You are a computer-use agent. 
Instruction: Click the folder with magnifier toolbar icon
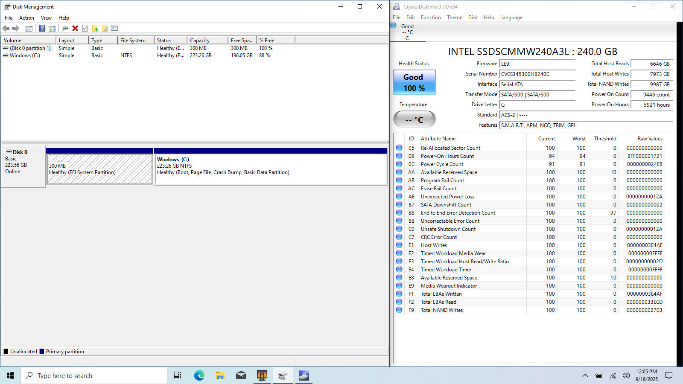click(x=105, y=28)
